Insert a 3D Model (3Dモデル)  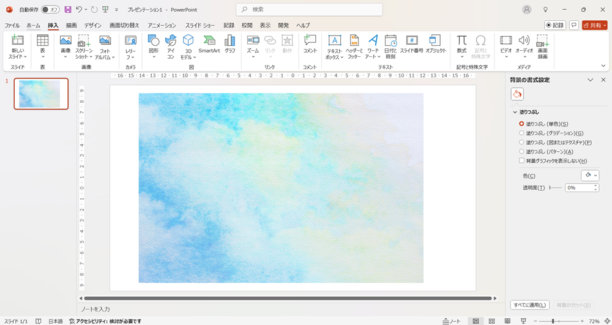click(188, 40)
